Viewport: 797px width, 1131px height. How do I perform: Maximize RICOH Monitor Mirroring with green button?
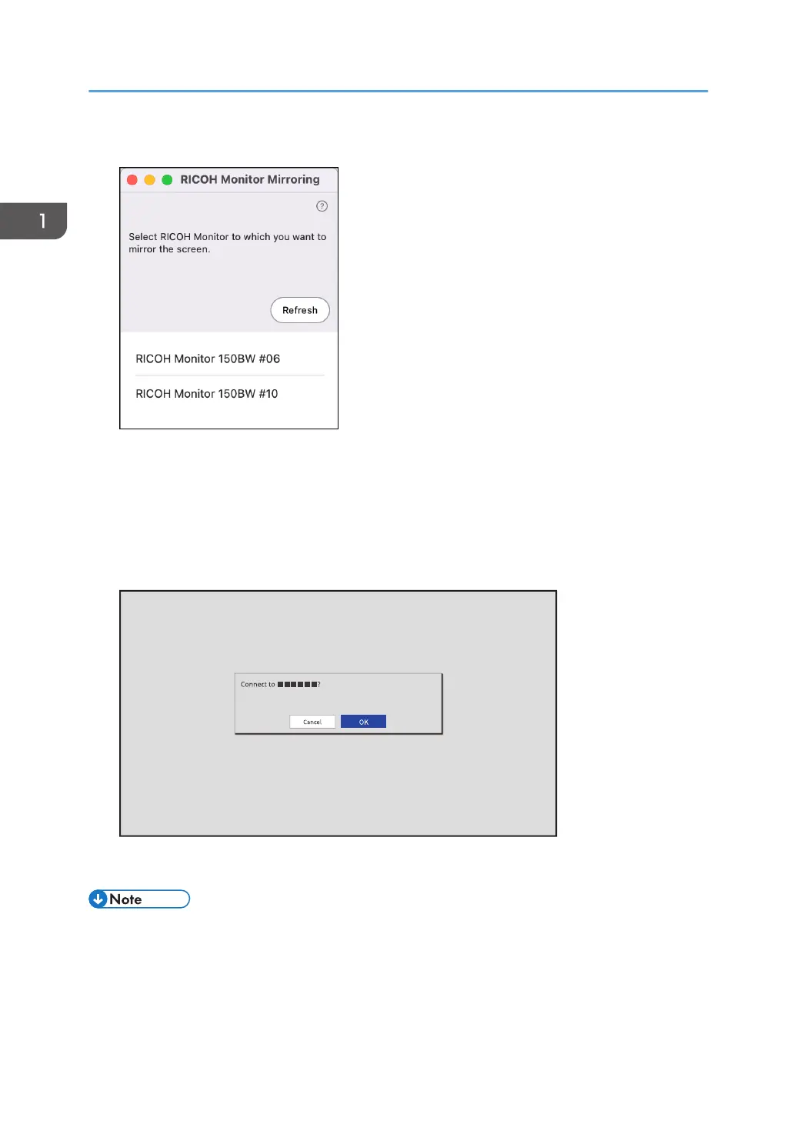coord(167,180)
